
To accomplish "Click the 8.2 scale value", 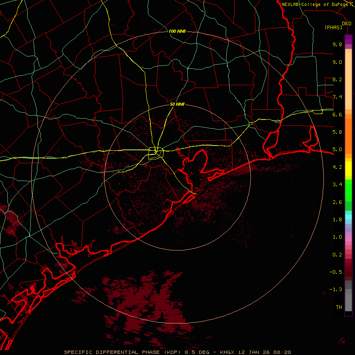I will [337, 79].
